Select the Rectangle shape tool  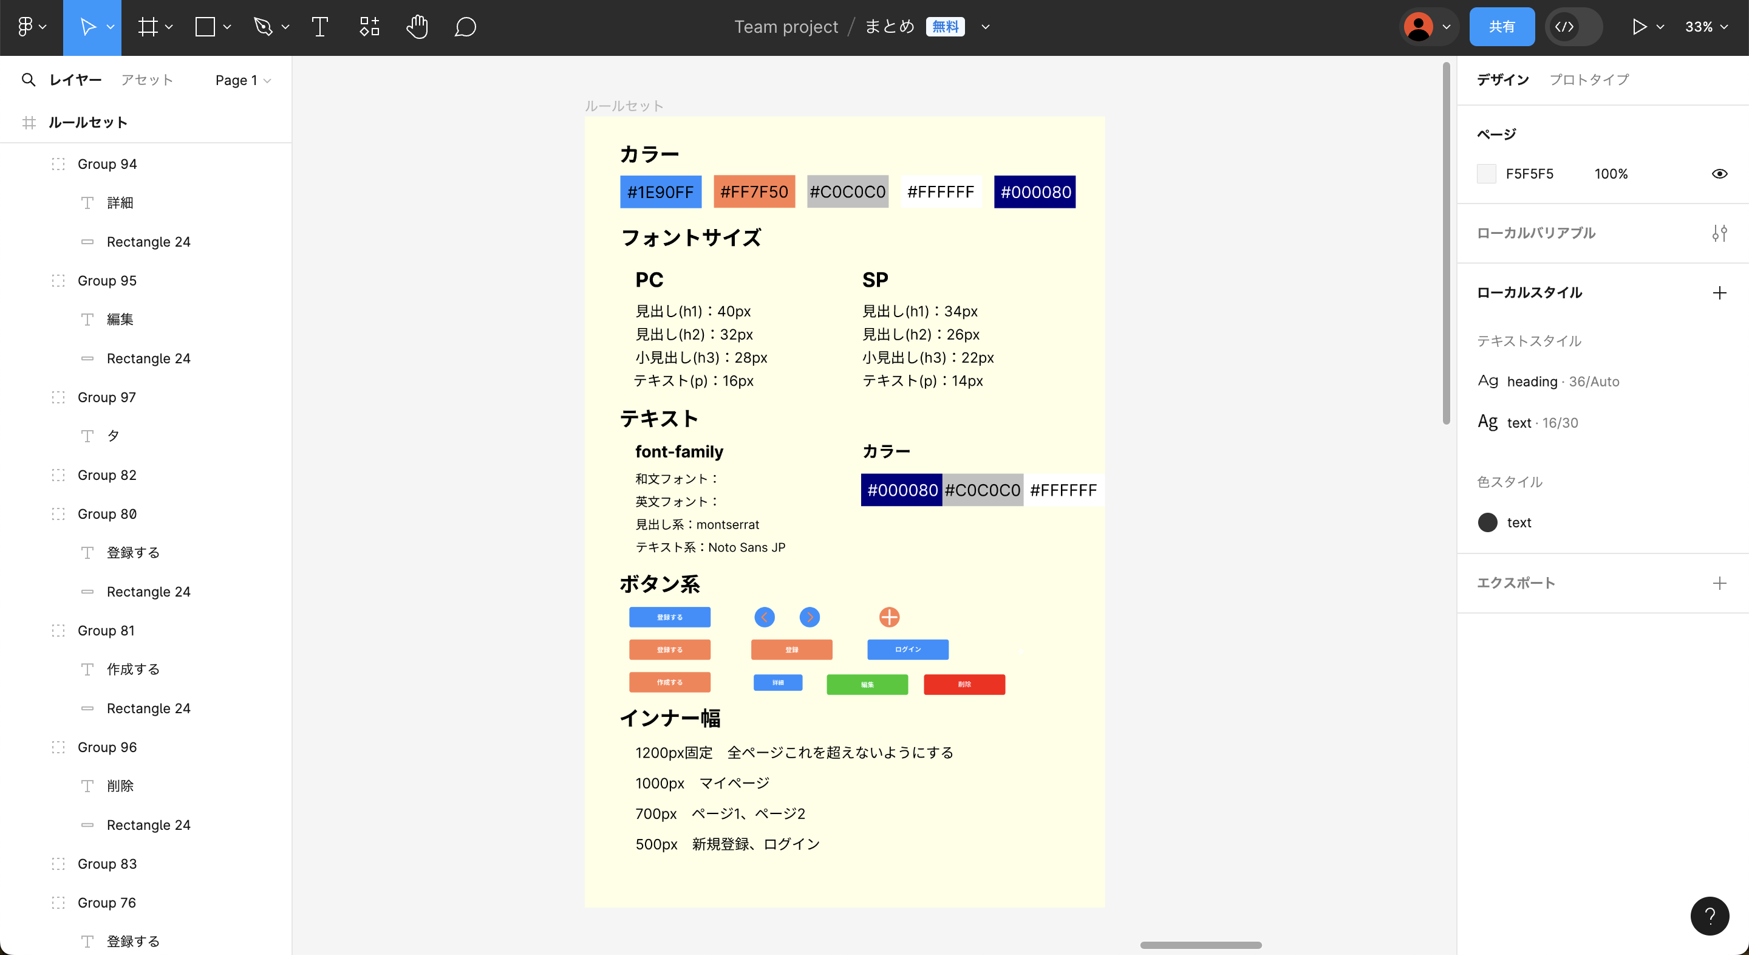tap(206, 27)
